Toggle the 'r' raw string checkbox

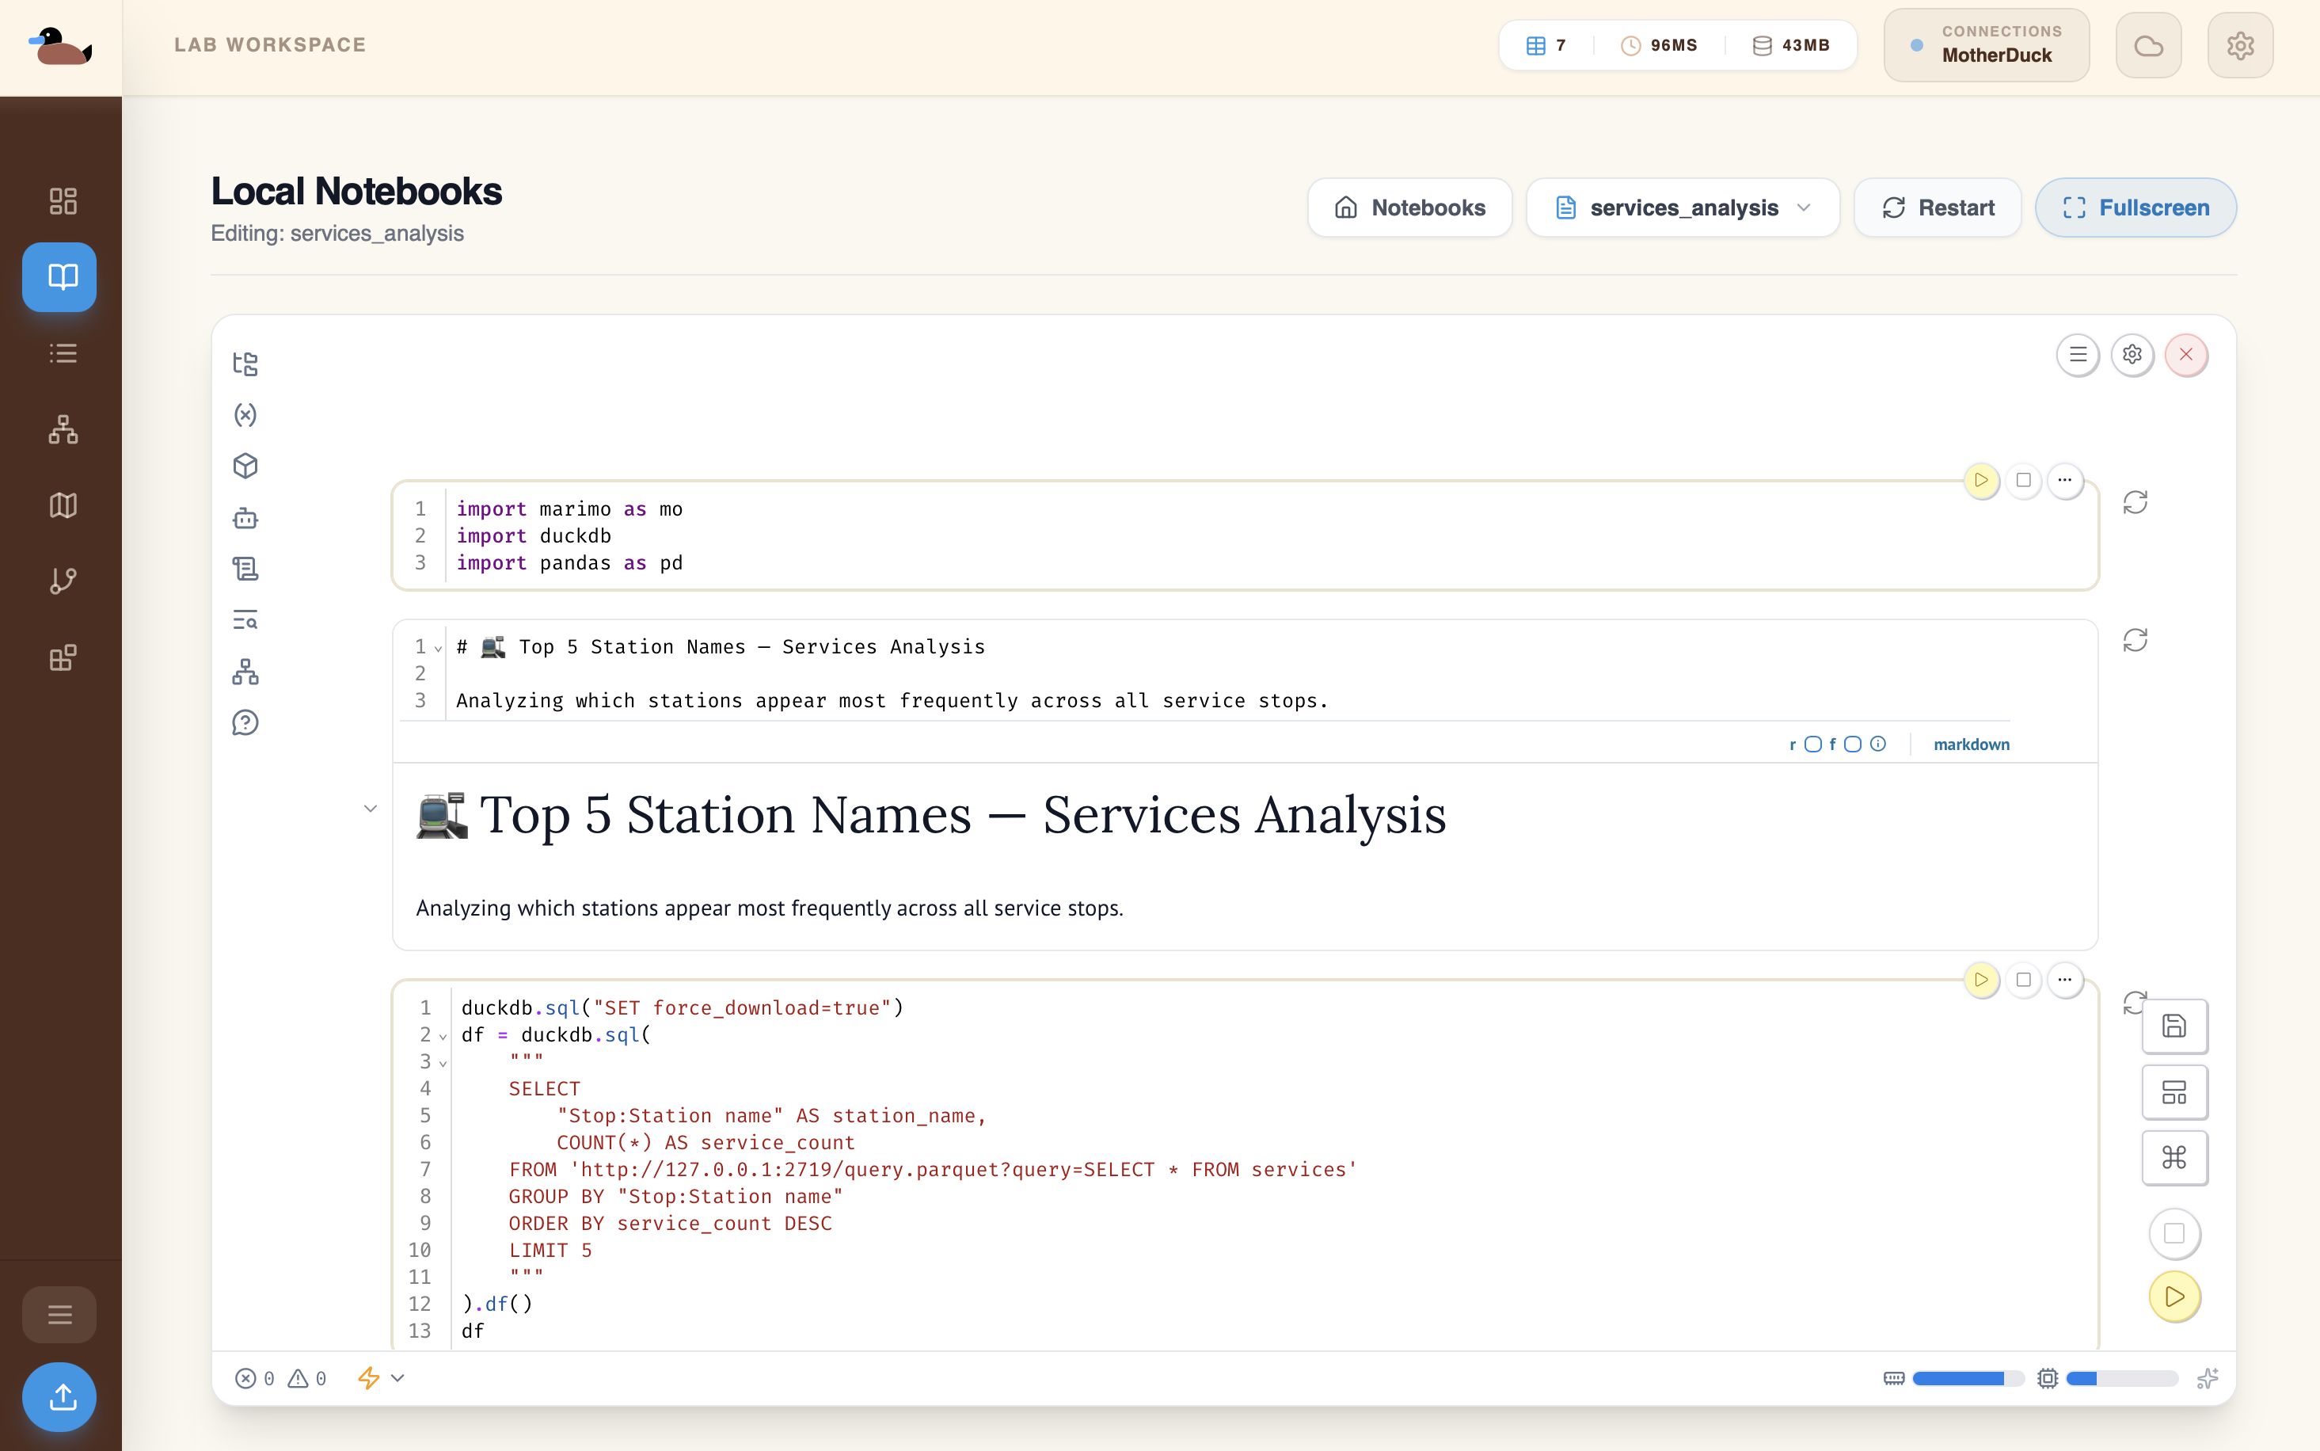[1812, 745]
